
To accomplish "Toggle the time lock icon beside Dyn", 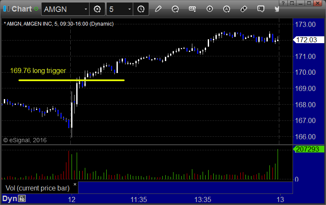I will (22, 199).
